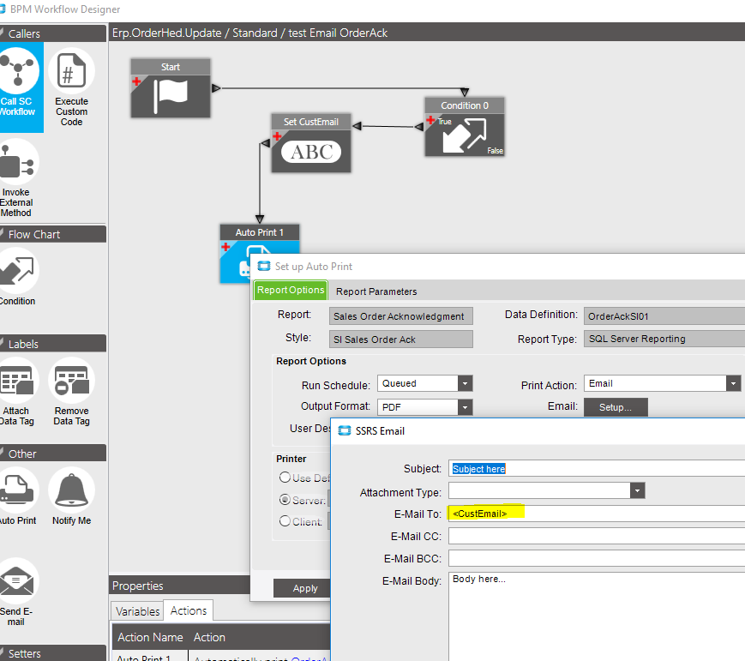Click the Email Setup... button
Viewport: 745px width, 661px height.
(616, 407)
